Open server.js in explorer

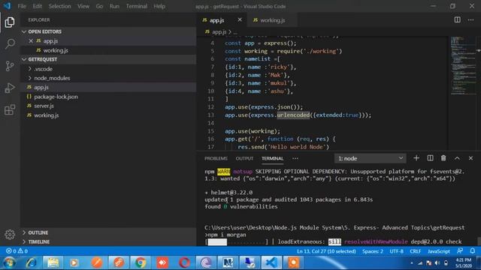(x=109, y=106)
